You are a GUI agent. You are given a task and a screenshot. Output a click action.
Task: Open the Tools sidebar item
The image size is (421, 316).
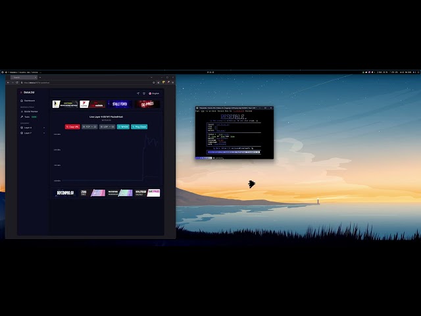pyautogui.click(x=28, y=117)
